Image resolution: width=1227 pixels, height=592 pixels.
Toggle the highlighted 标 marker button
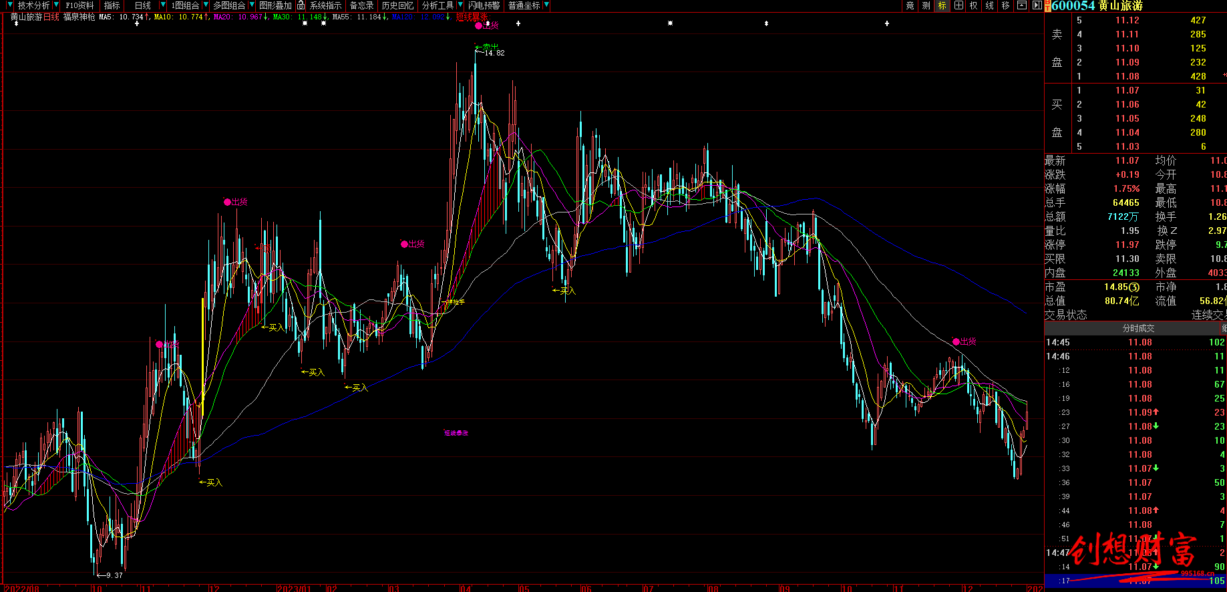tap(942, 5)
